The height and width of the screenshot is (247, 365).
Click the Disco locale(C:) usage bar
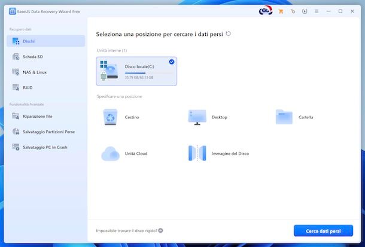[x=148, y=73]
